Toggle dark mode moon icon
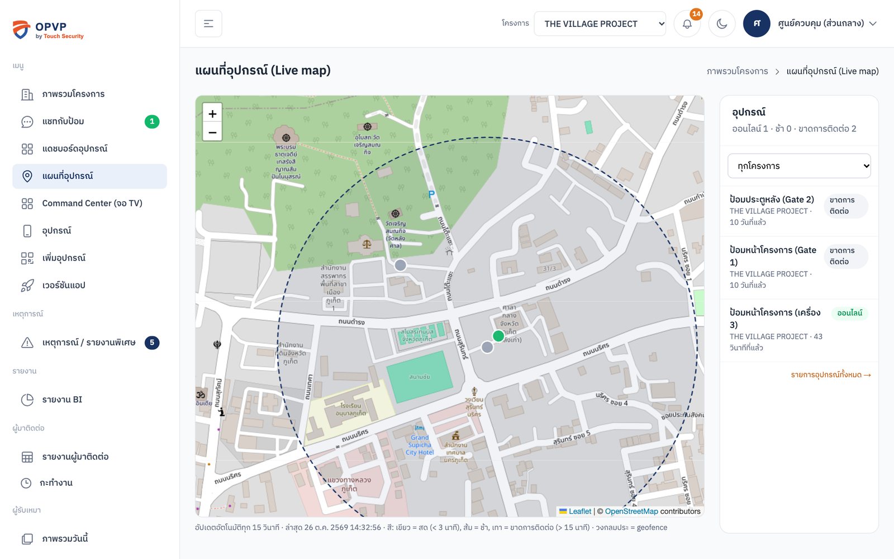 click(x=722, y=23)
